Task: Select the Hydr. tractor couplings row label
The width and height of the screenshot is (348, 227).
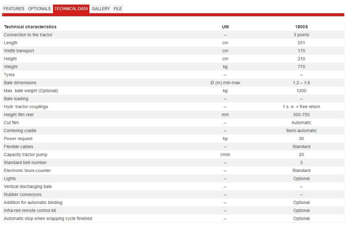Action: click(x=26, y=107)
